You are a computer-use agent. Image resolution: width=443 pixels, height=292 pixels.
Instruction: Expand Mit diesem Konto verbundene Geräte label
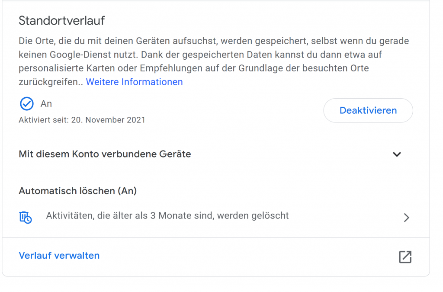click(x=105, y=154)
